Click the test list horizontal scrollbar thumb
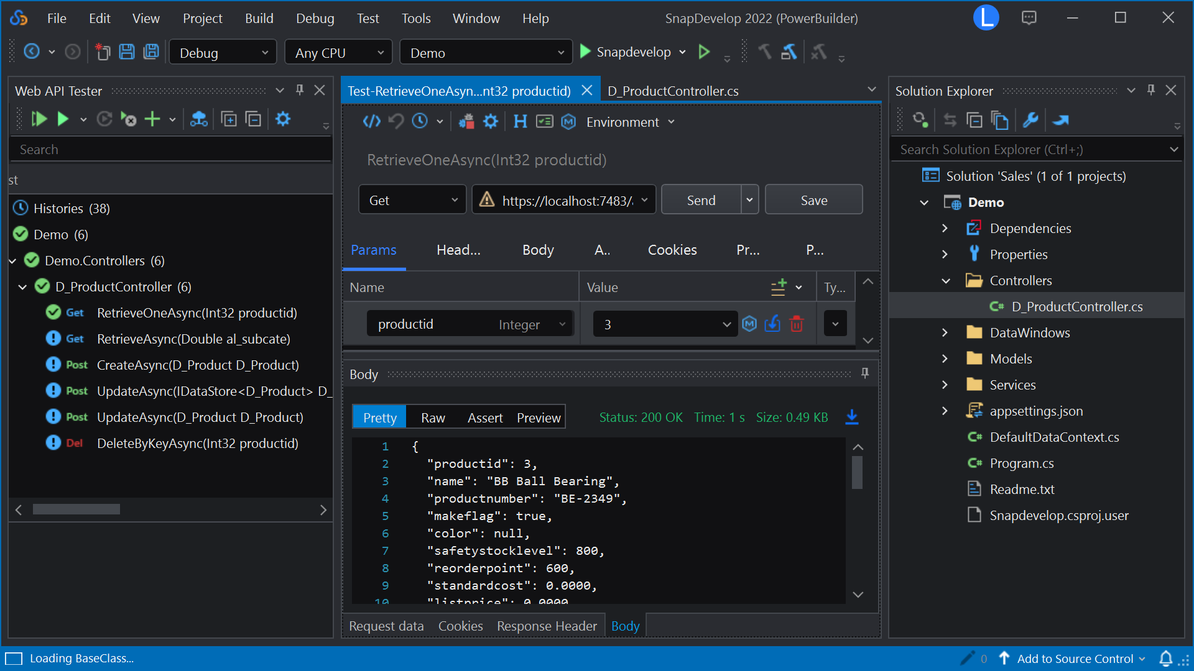This screenshot has height=671, width=1194. click(76, 510)
